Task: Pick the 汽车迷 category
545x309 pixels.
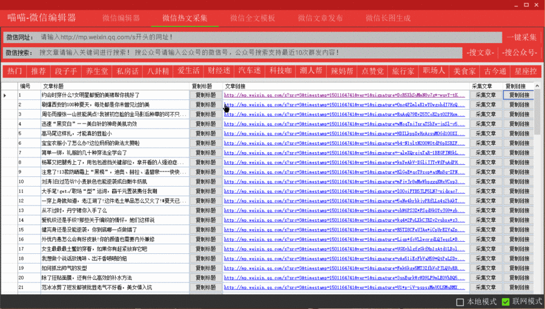Action: pos(250,71)
